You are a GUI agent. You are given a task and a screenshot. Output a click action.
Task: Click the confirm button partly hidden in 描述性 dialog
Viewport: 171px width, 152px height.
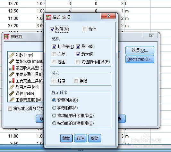click(40, 119)
